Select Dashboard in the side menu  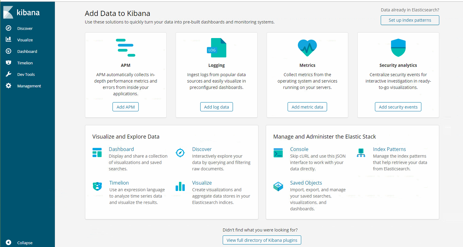tap(27, 51)
